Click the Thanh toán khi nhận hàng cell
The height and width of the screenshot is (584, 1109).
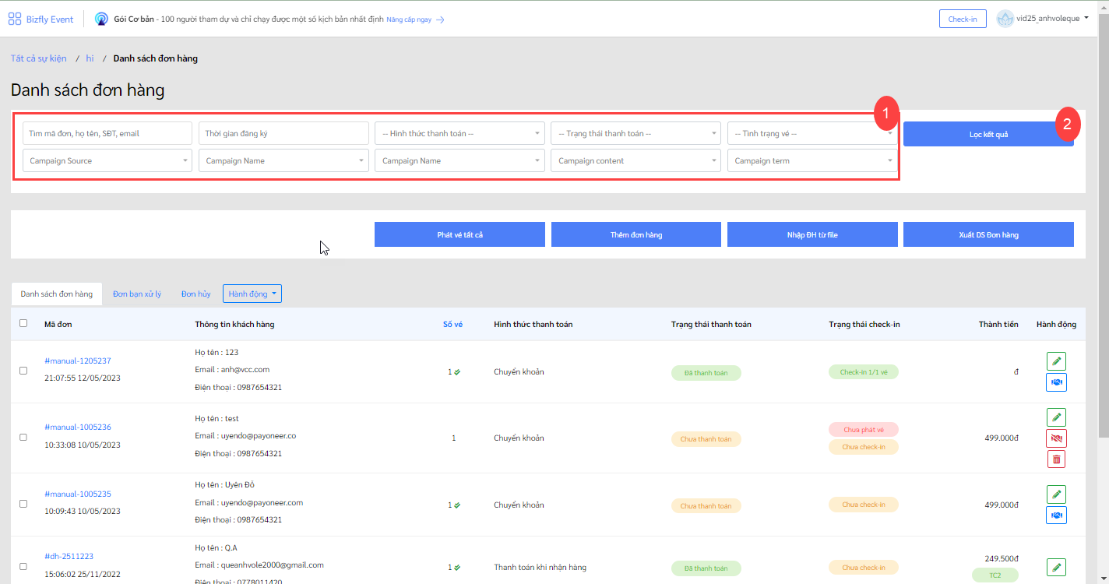click(540, 566)
